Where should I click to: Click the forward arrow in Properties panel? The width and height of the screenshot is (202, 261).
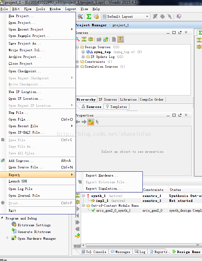84,122
